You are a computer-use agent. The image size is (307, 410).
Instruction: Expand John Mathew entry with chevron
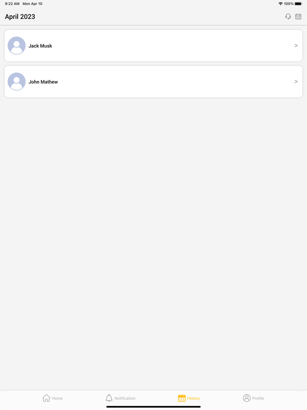click(x=296, y=82)
